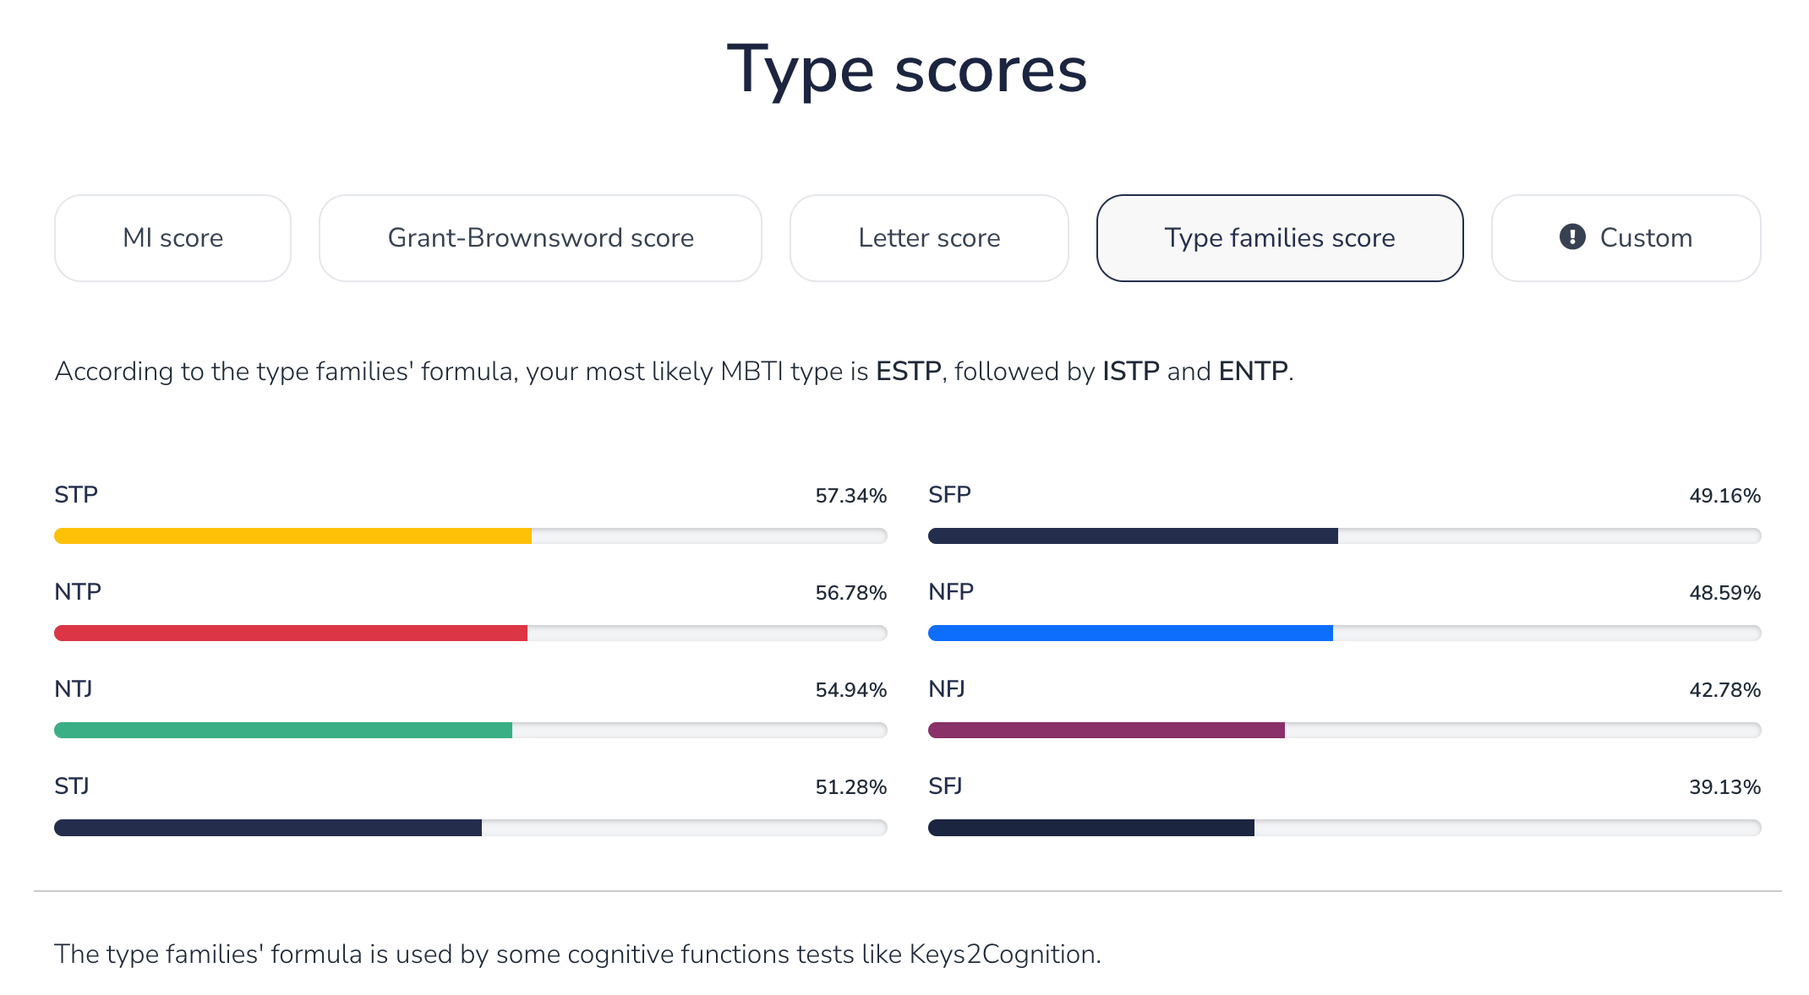Image resolution: width=1809 pixels, height=995 pixels.
Task: Select the Letter score tab
Action: click(x=929, y=238)
